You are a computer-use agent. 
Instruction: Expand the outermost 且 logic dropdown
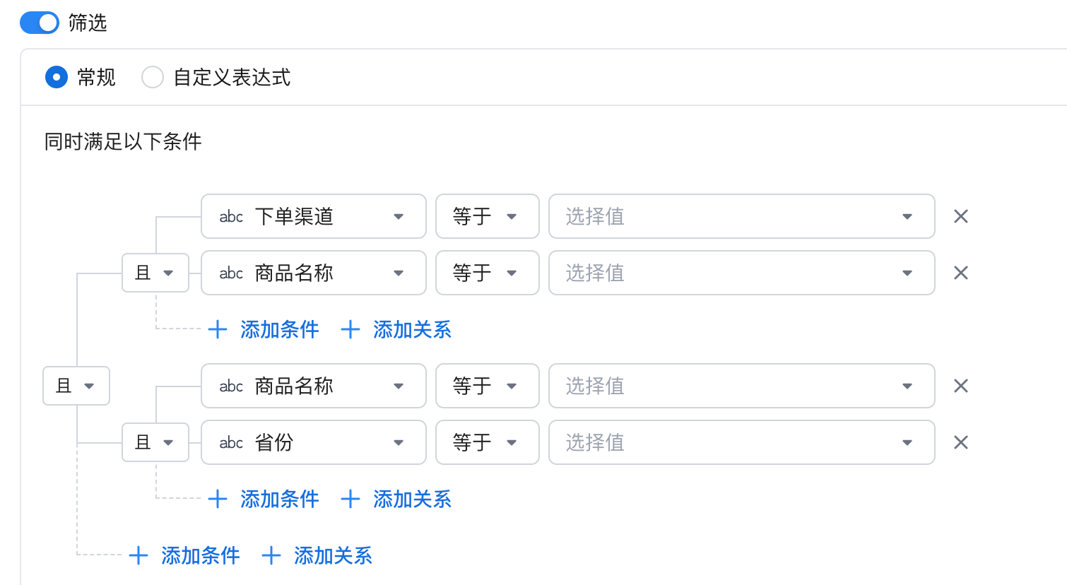(x=76, y=386)
